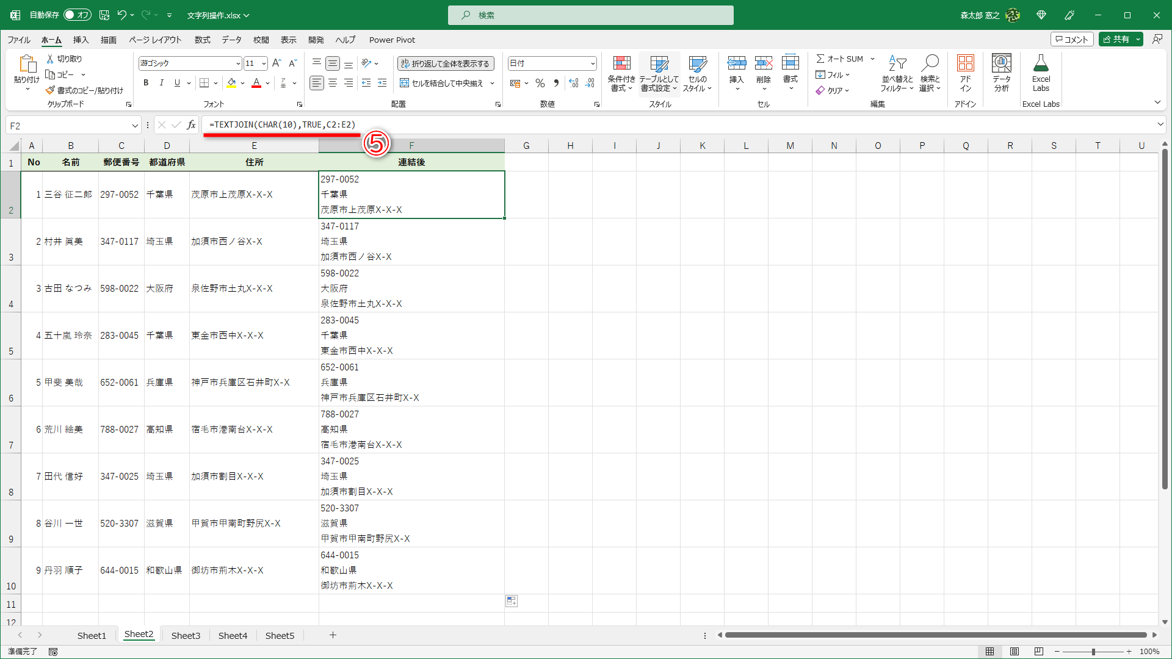Apply bold formatting with the B icon

[x=146, y=83]
